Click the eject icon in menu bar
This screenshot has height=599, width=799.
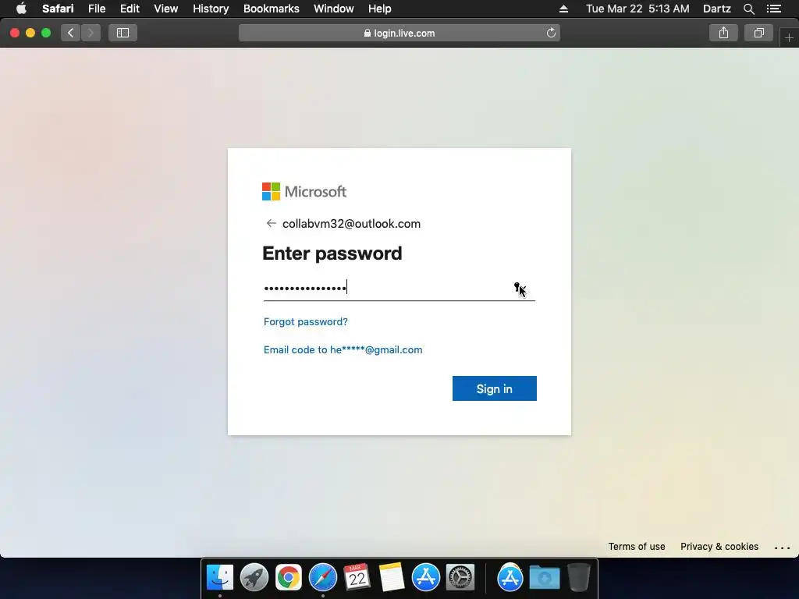coord(563,9)
